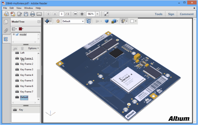Image resolution: width=198 pixels, height=125 pixels.
Task: Click the 3D background color swatch
Action: 132,21
